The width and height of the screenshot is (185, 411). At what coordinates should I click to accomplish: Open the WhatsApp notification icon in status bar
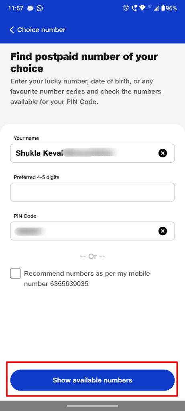(40, 8)
